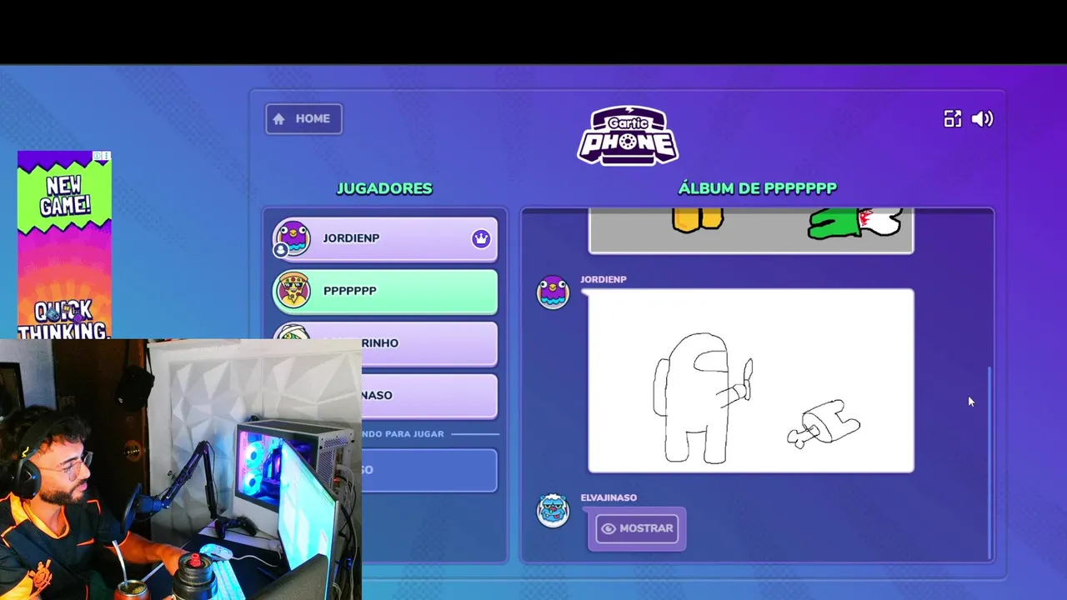The width and height of the screenshot is (1067, 600).
Task: Reveal ELVAJINASO's entry with MOSTRAR
Action: coord(637,528)
